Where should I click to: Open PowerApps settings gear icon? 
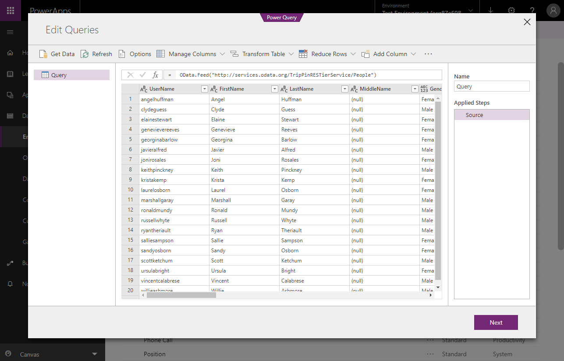[x=511, y=11]
